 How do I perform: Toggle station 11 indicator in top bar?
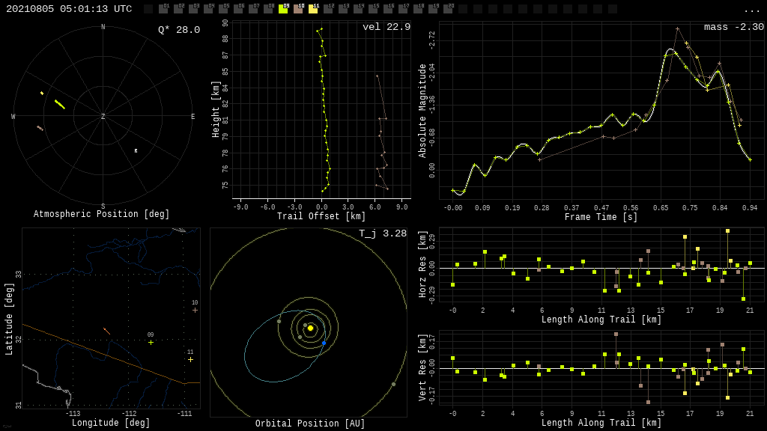(x=313, y=9)
